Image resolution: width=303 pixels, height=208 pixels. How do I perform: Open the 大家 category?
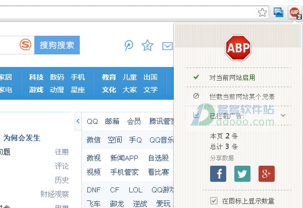click(130, 90)
